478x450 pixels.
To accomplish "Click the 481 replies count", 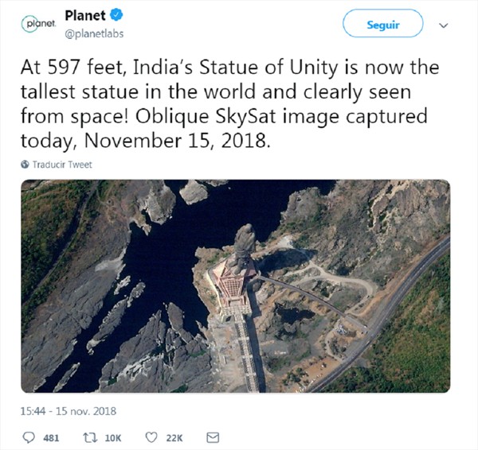I will [x=52, y=438].
